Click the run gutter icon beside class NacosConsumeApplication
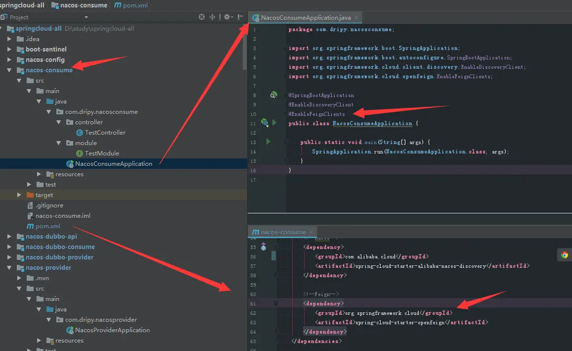572x351 pixels. pos(274,123)
